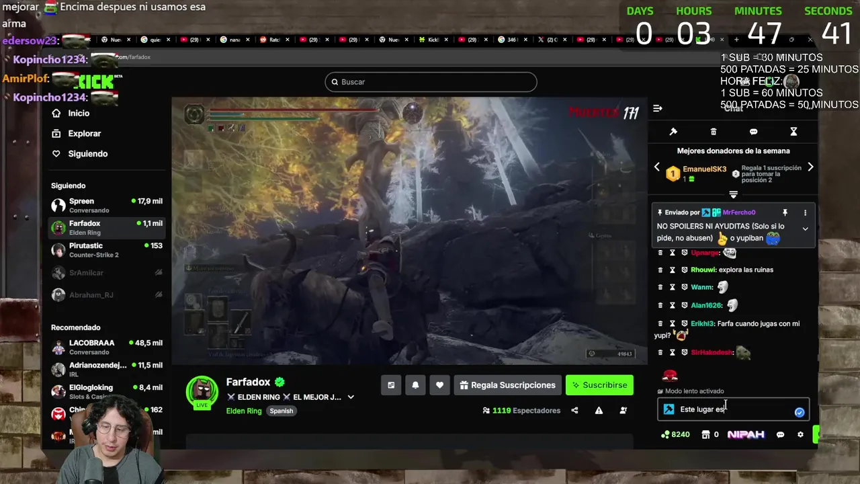The image size is (860, 484).
Task: Unpin the pinned message via pin icon
Action: [x=785, y=212]
